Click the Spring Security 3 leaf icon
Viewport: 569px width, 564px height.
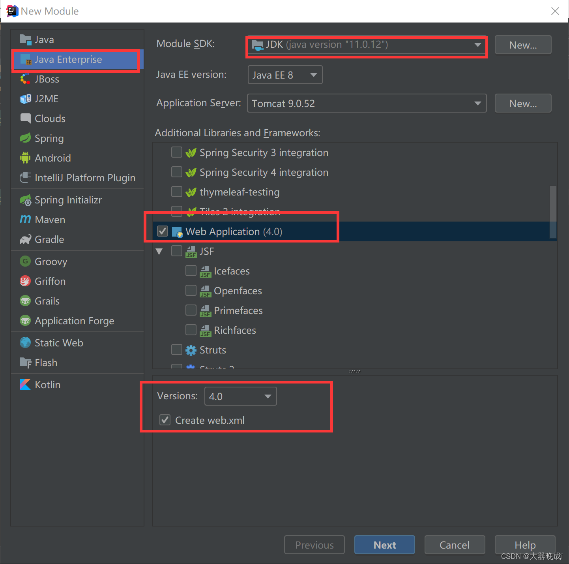click(x=191, y=153)
